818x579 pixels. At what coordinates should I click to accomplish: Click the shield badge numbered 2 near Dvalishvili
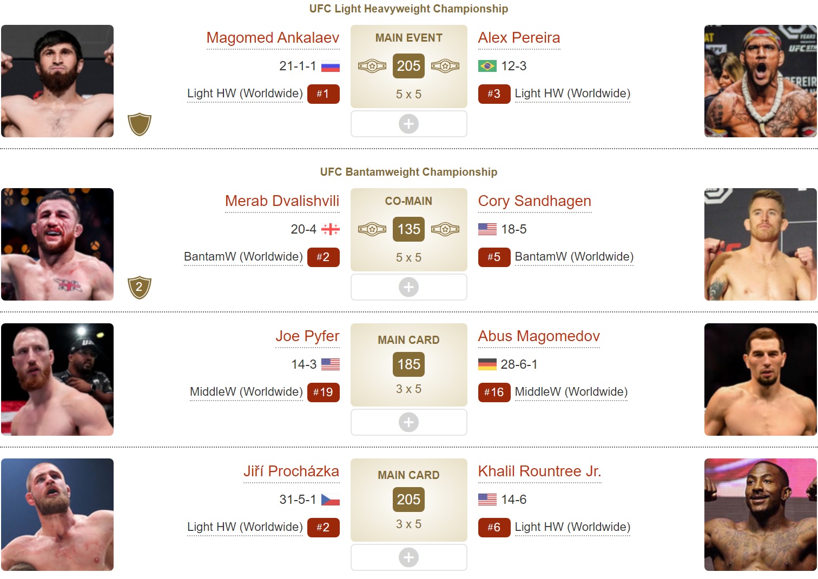point(140,288)
